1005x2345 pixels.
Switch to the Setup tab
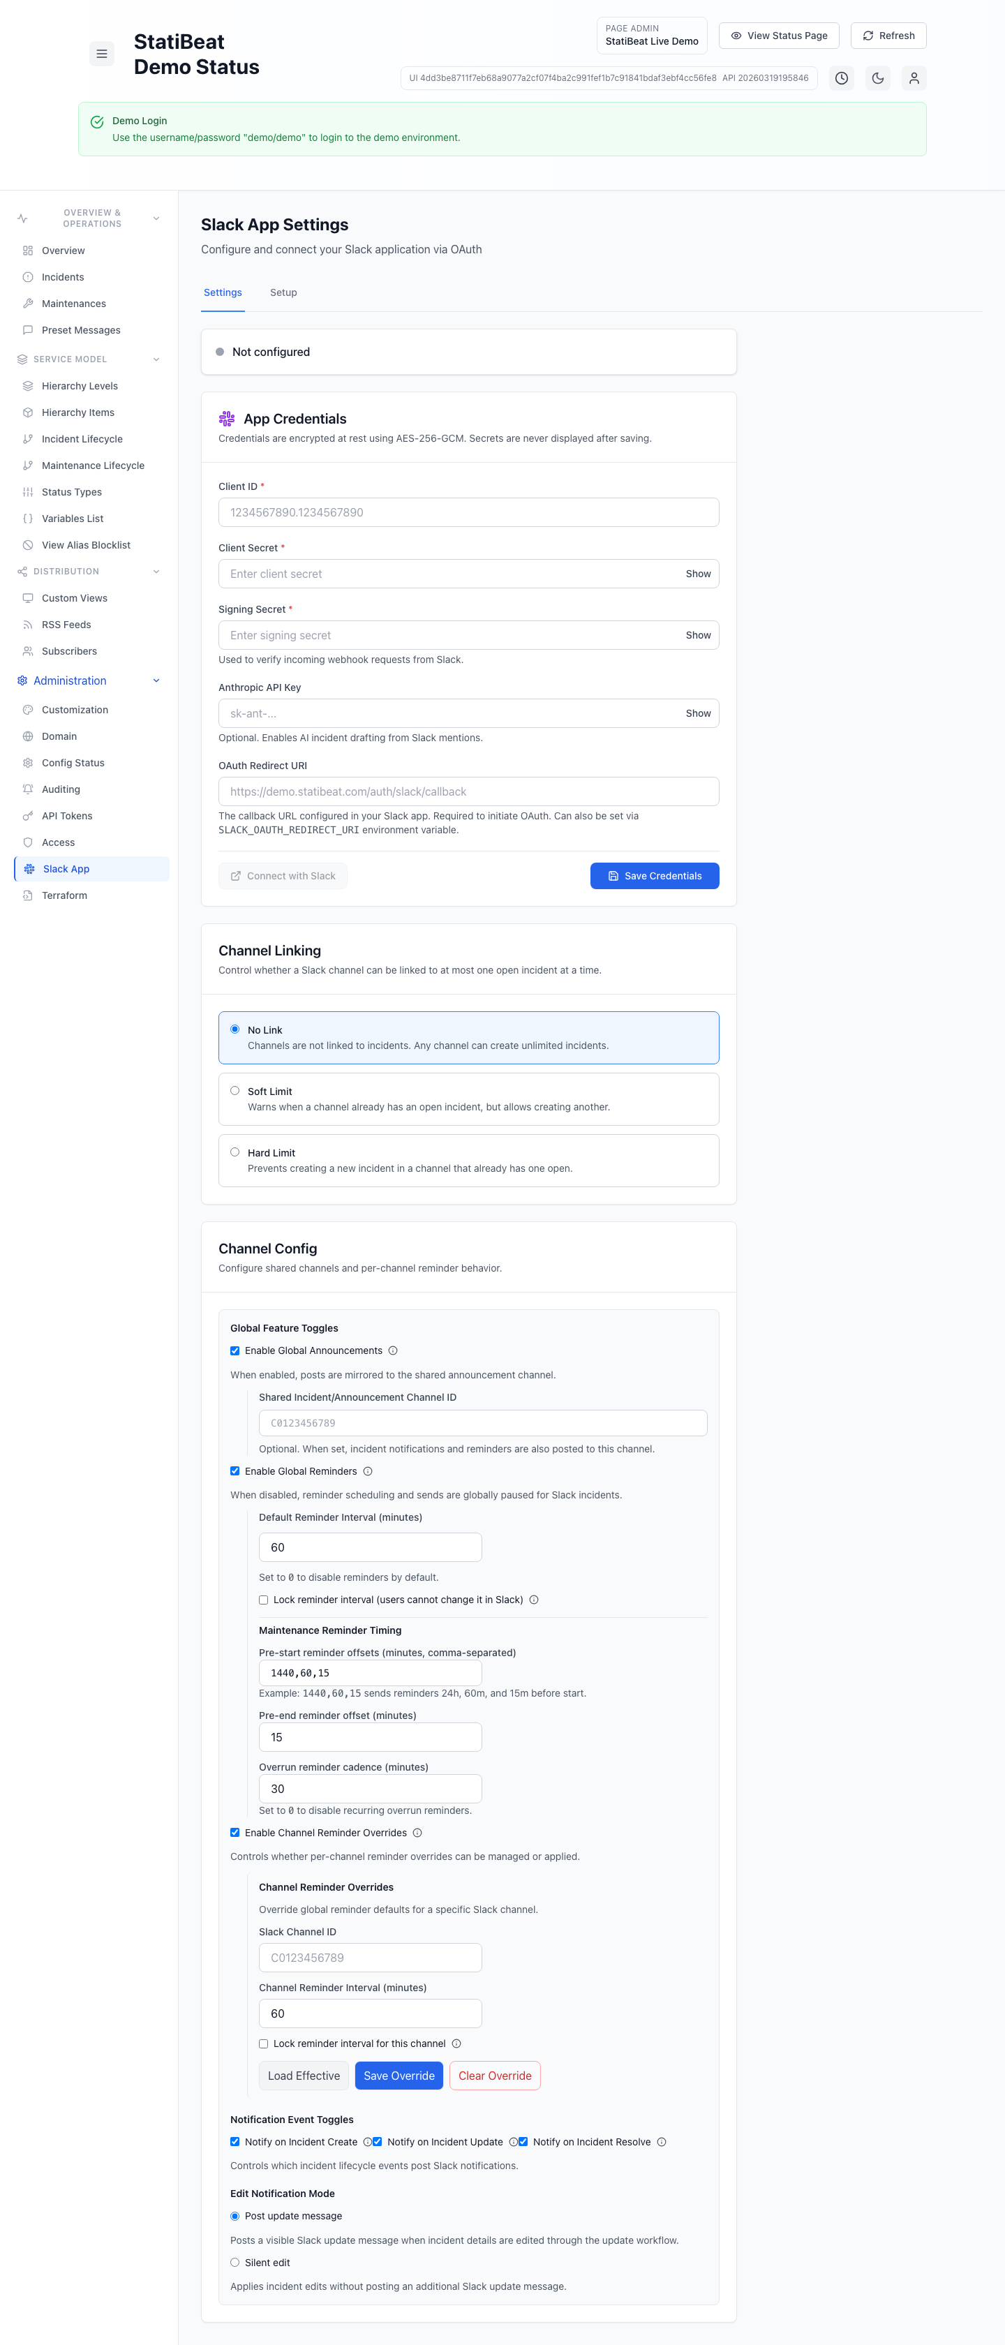click(x=283, y=292)
